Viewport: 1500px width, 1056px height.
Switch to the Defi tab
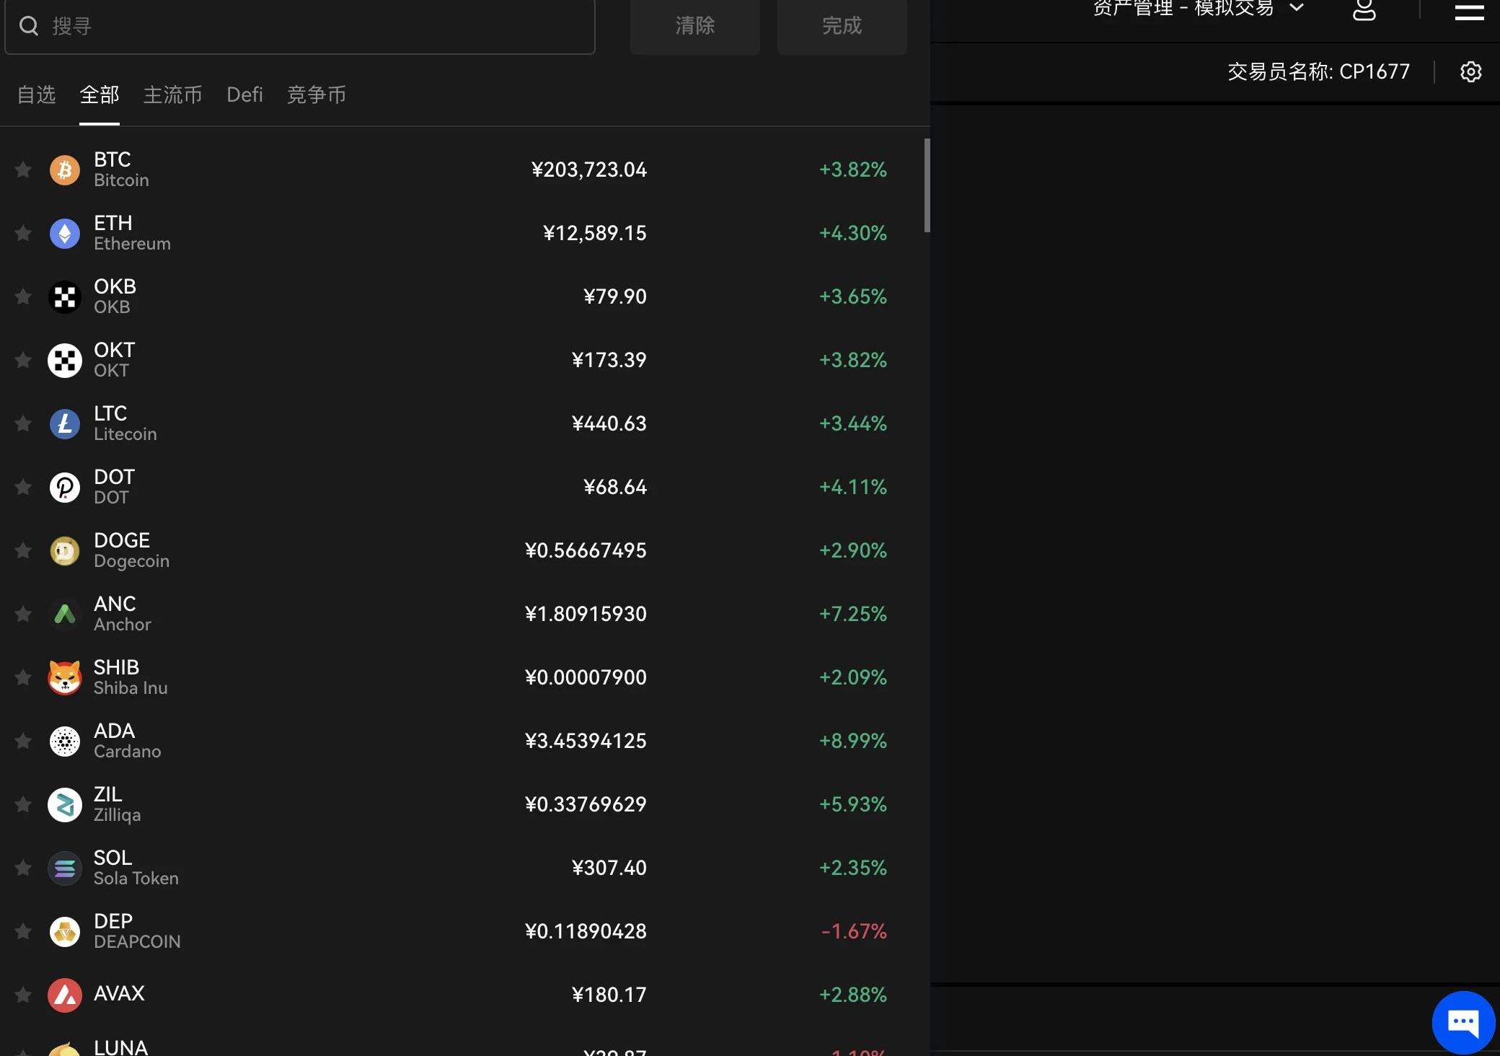click(244, 94)
